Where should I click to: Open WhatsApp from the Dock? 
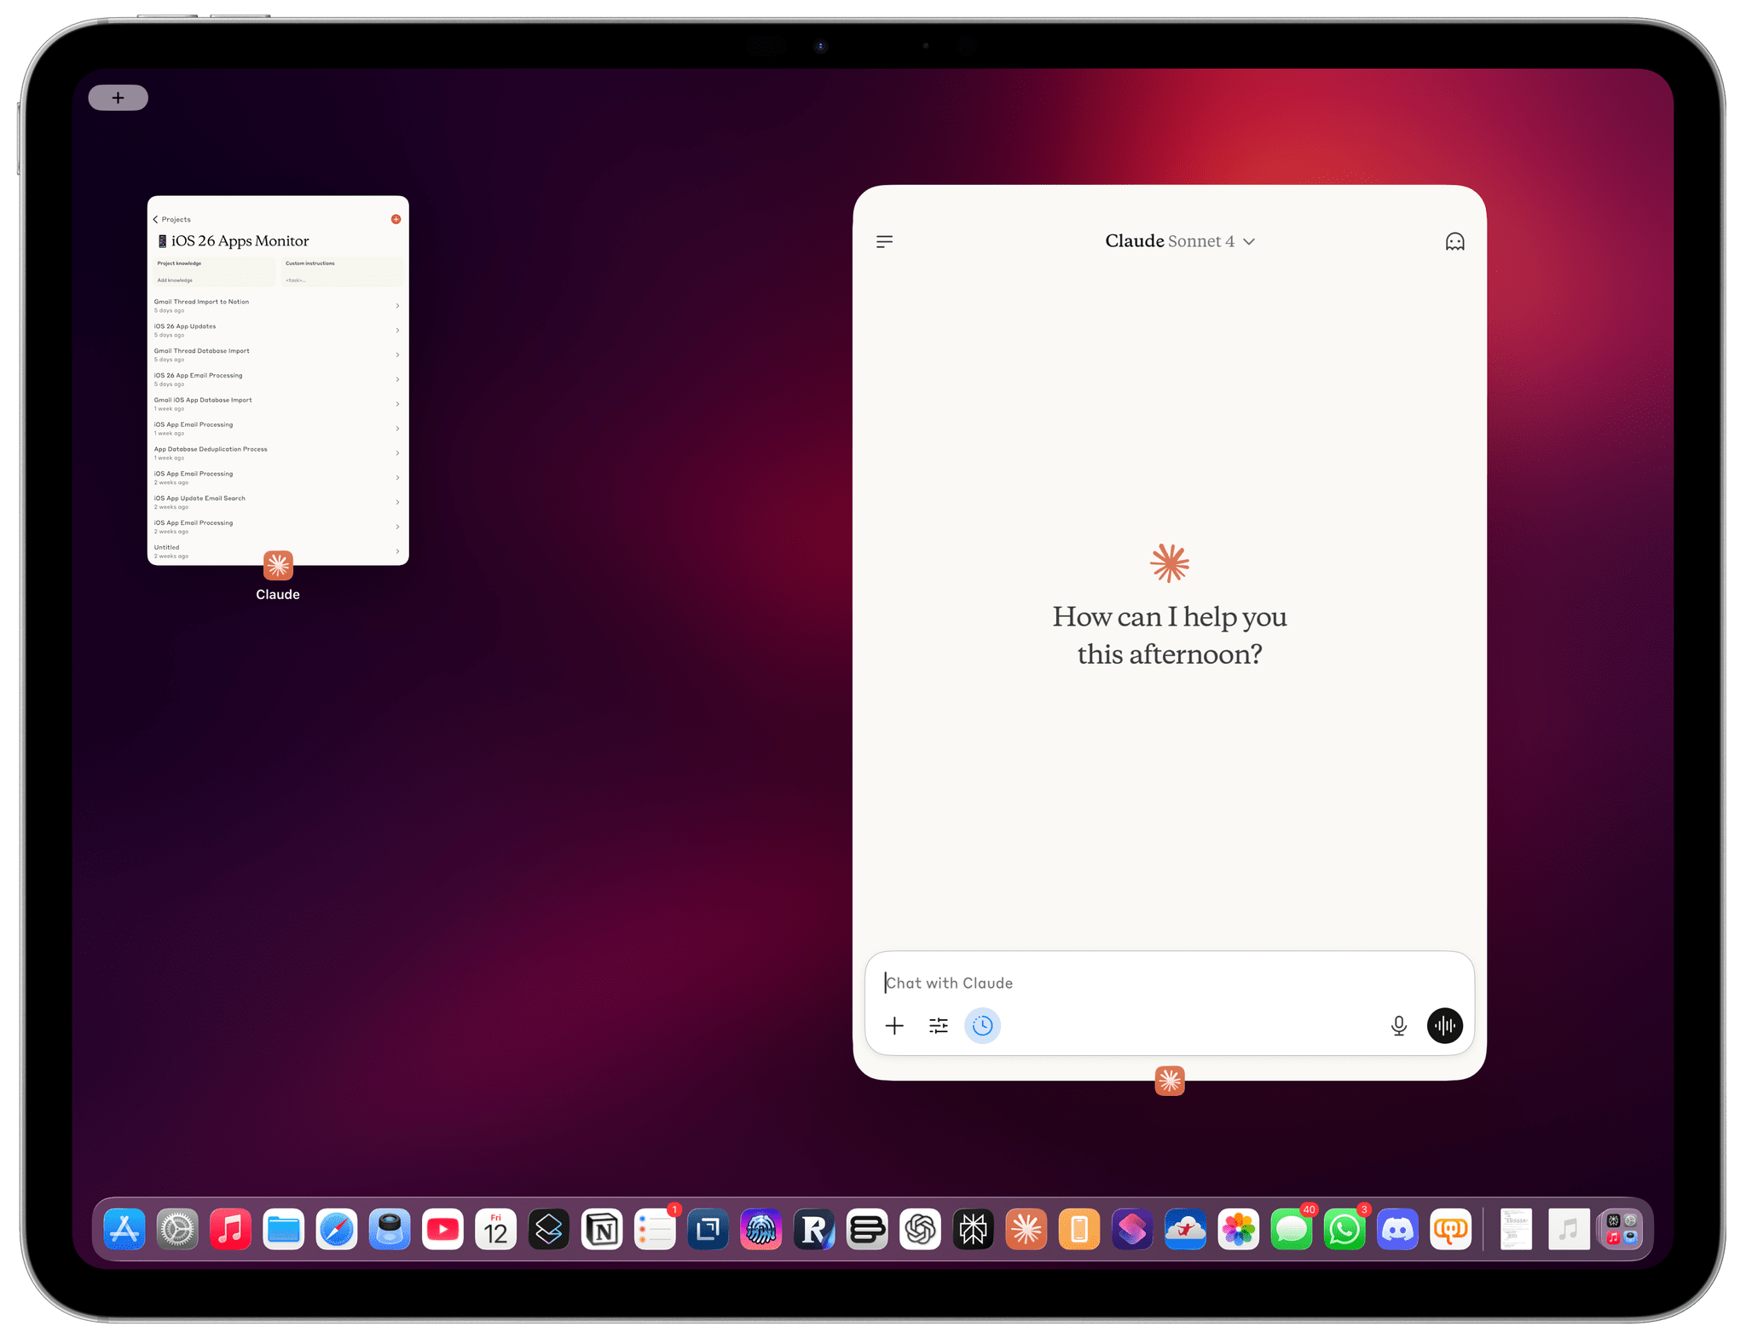coord(1344,1229)
